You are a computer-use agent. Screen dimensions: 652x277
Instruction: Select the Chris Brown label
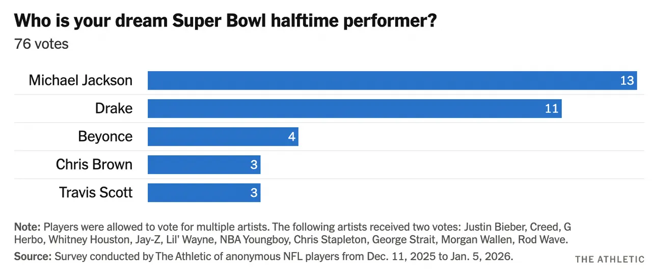tap(94, 164)
